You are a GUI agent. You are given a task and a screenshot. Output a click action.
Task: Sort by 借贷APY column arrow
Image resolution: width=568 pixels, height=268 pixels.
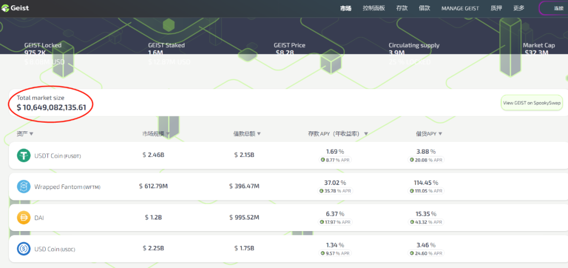(440, 134)
